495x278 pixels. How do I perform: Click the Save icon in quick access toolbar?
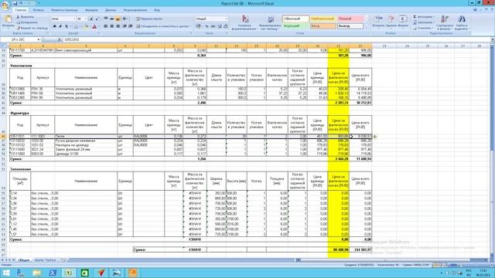click(15, 3)
